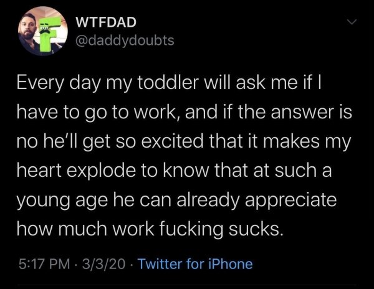Click the line 'heart explode to know'
Viewport: 374px width, 289px height.
[174, 171]
